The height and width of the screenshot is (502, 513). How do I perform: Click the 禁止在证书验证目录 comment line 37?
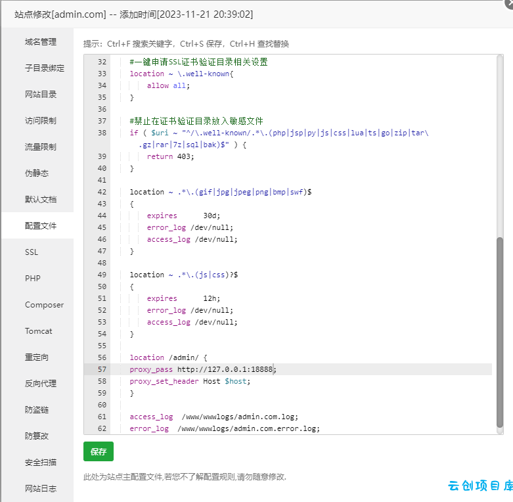196,121
